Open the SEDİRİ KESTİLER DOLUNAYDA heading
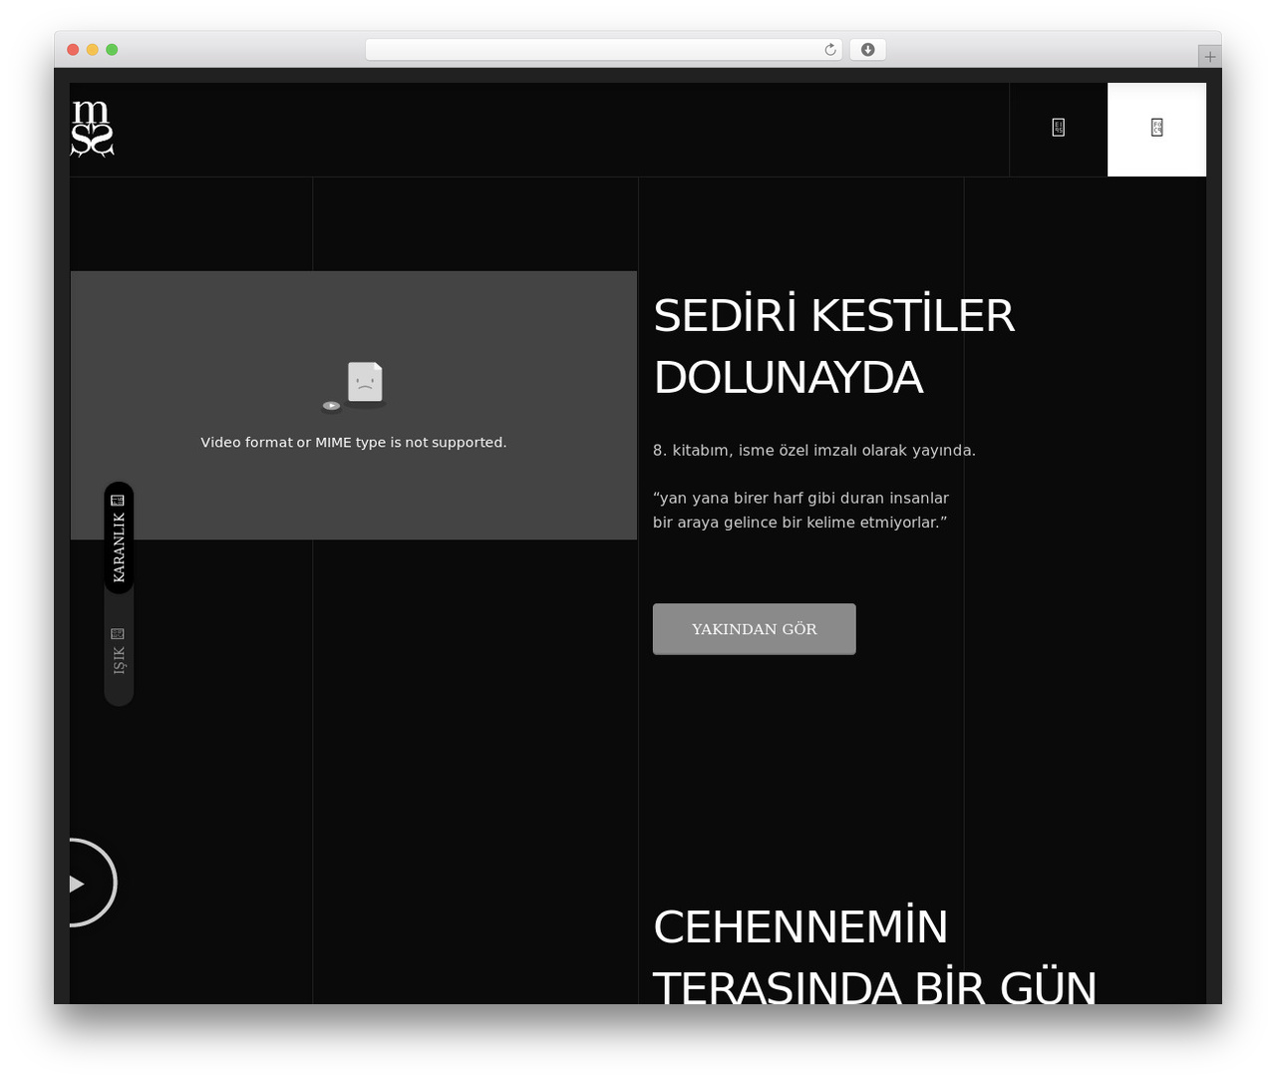Image resolution: width=1276 pixels, height=1081 pixels. 833,346
